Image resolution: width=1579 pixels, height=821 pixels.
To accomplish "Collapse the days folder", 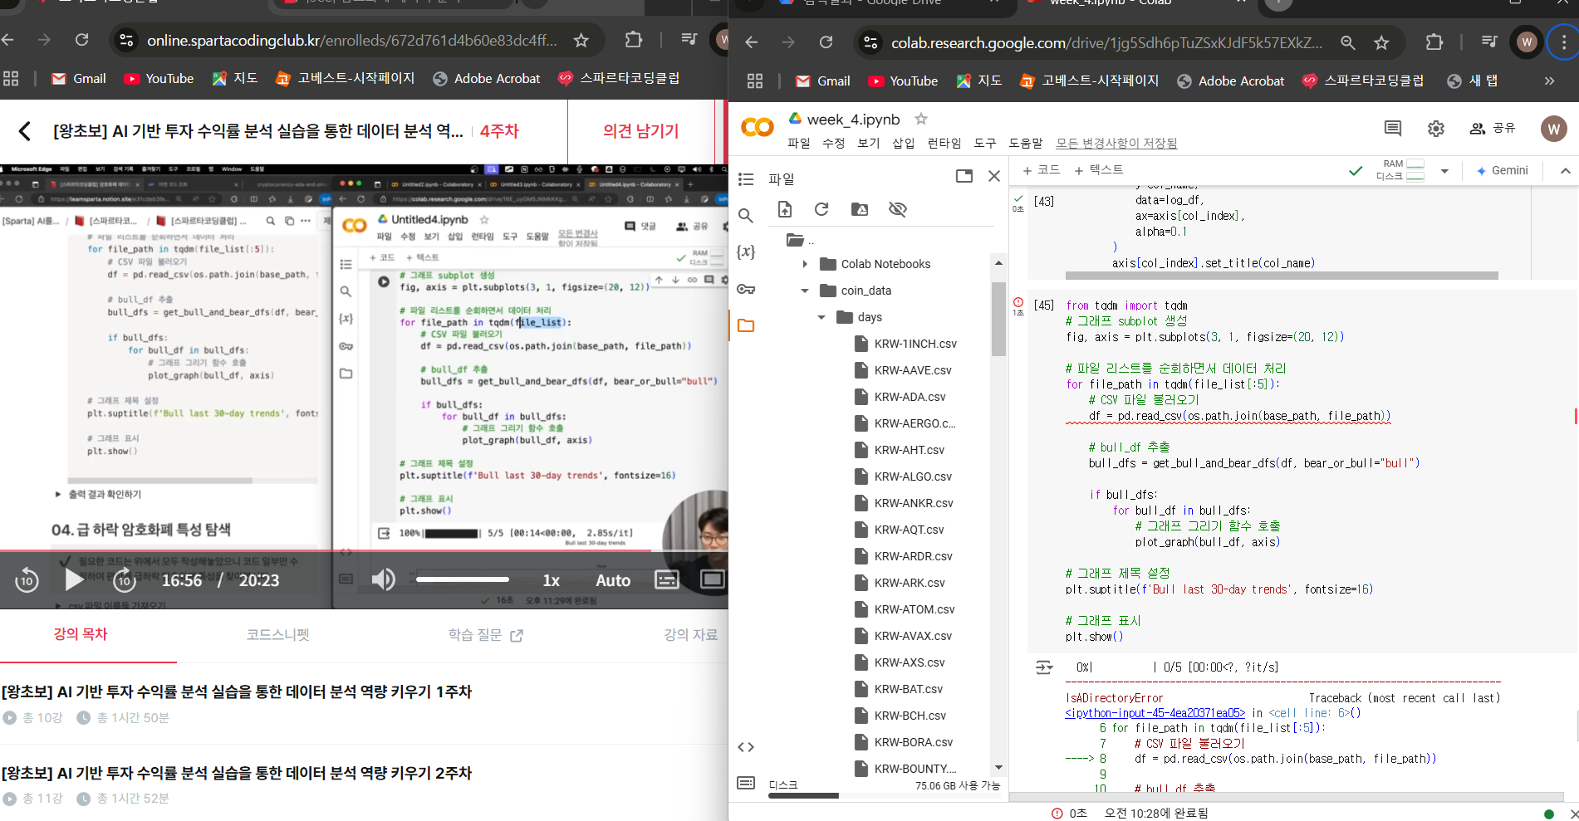I will click(x=821, y=317).
